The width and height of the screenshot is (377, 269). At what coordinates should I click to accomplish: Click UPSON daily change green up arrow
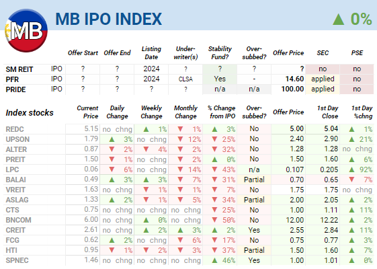pos(112,140)
